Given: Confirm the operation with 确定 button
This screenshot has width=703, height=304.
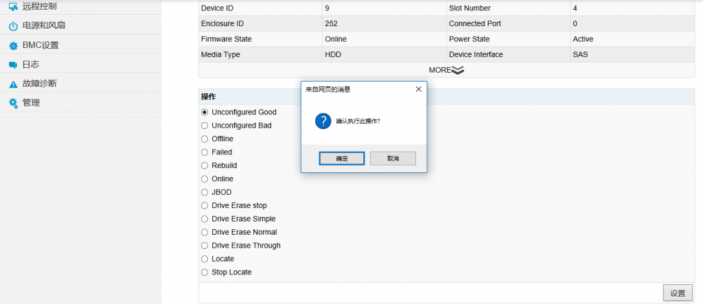Looking at the screenshot, I should [342, 159].
